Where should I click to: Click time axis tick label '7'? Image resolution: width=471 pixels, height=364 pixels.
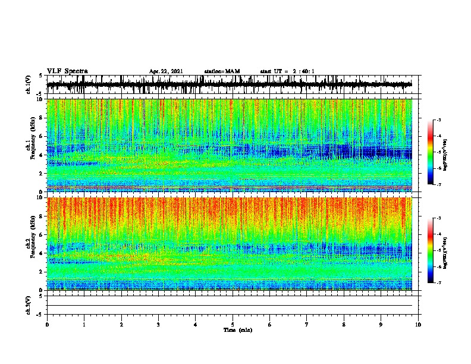coord(307,325)
